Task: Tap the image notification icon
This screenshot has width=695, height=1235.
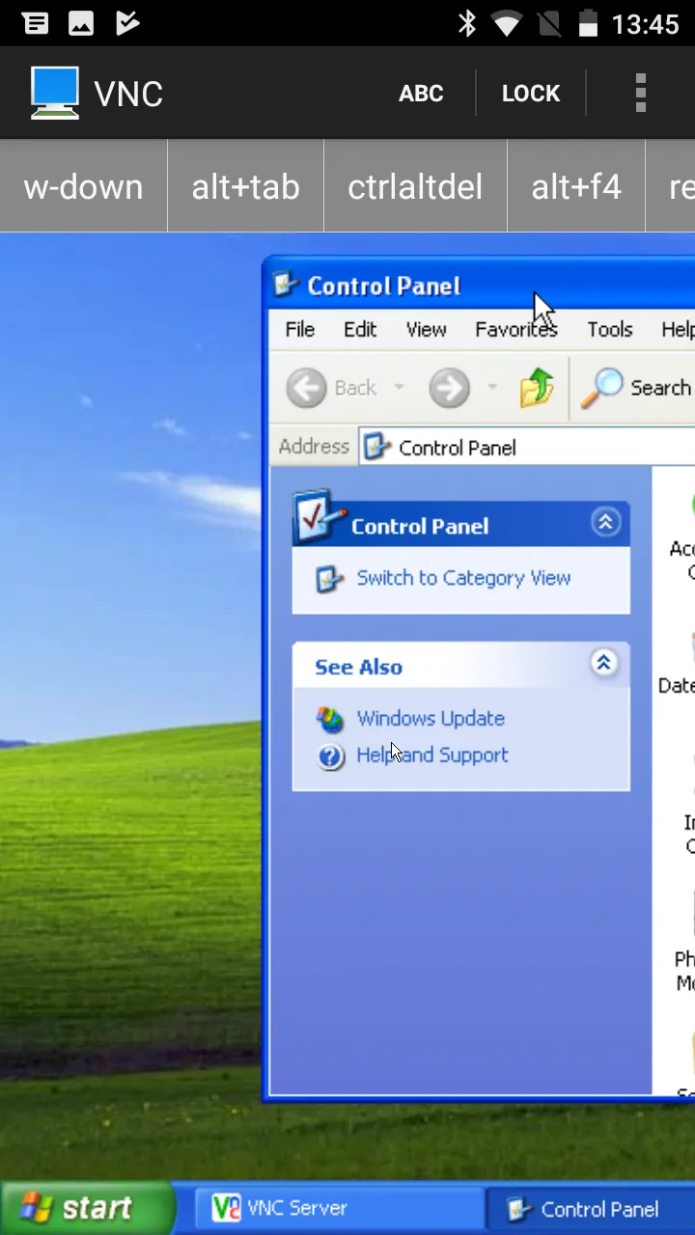Action: click(81, 24)
